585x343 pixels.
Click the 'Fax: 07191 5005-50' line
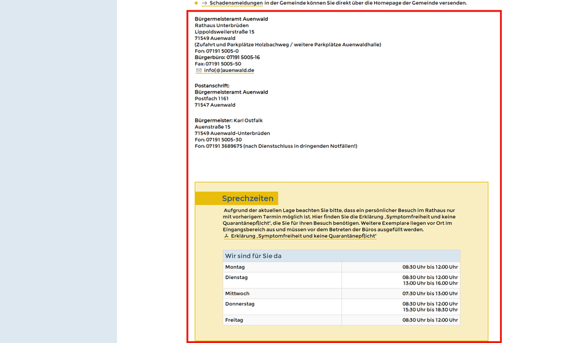coord(218,64)
